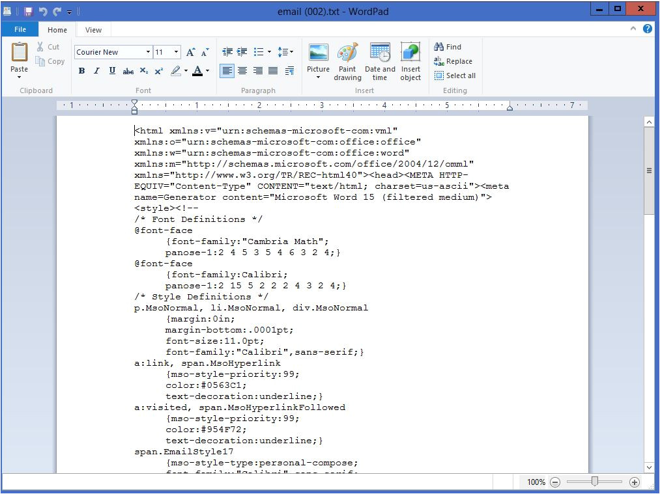Click the Copy icon
660x494 pixels.
point(40,61)
